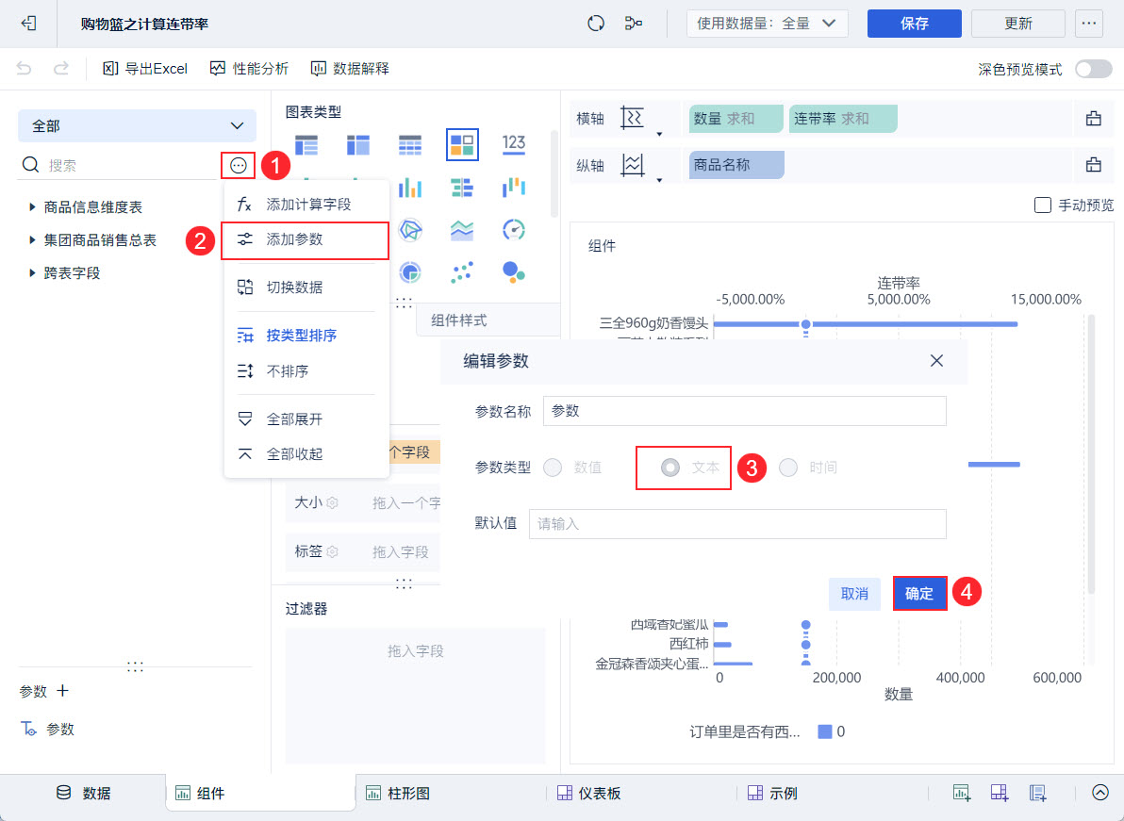Click 数据解释 toolbar button
Screen dimensions: 1124x821
point(350,69)
